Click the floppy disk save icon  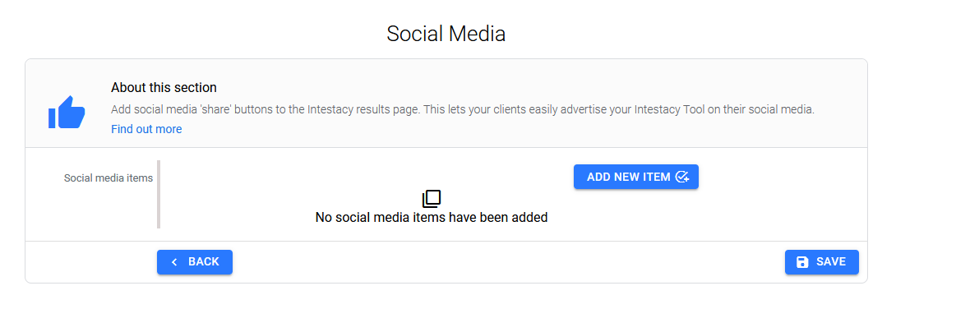coord(802,262)
